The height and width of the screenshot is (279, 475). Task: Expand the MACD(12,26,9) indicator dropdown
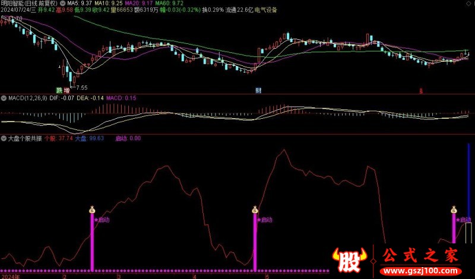(4, 97)
